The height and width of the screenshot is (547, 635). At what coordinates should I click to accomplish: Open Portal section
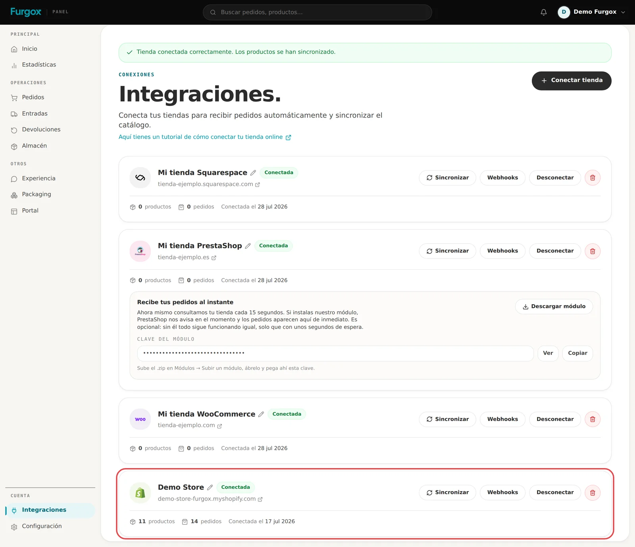pyautogui.click(x=50, y=211)
